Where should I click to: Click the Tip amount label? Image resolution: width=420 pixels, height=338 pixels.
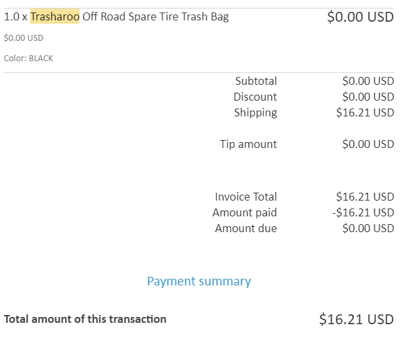point(248,144)
